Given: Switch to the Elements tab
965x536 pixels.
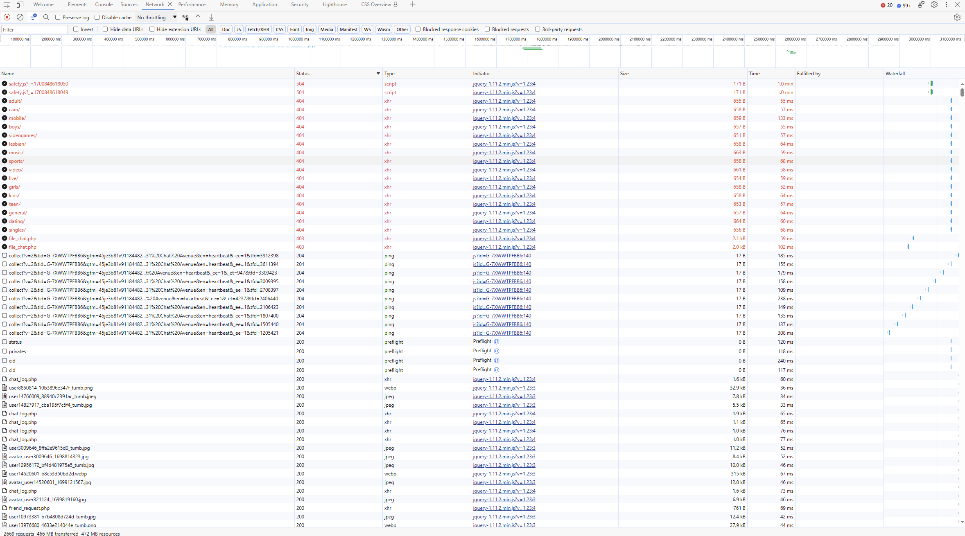Looking at the screenshot, I should coord(77,5).
